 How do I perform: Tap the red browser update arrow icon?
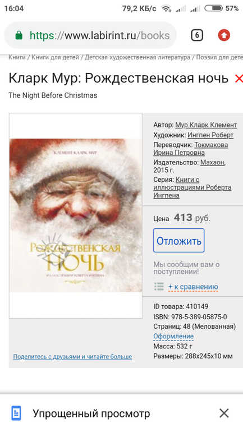[224, 35]
